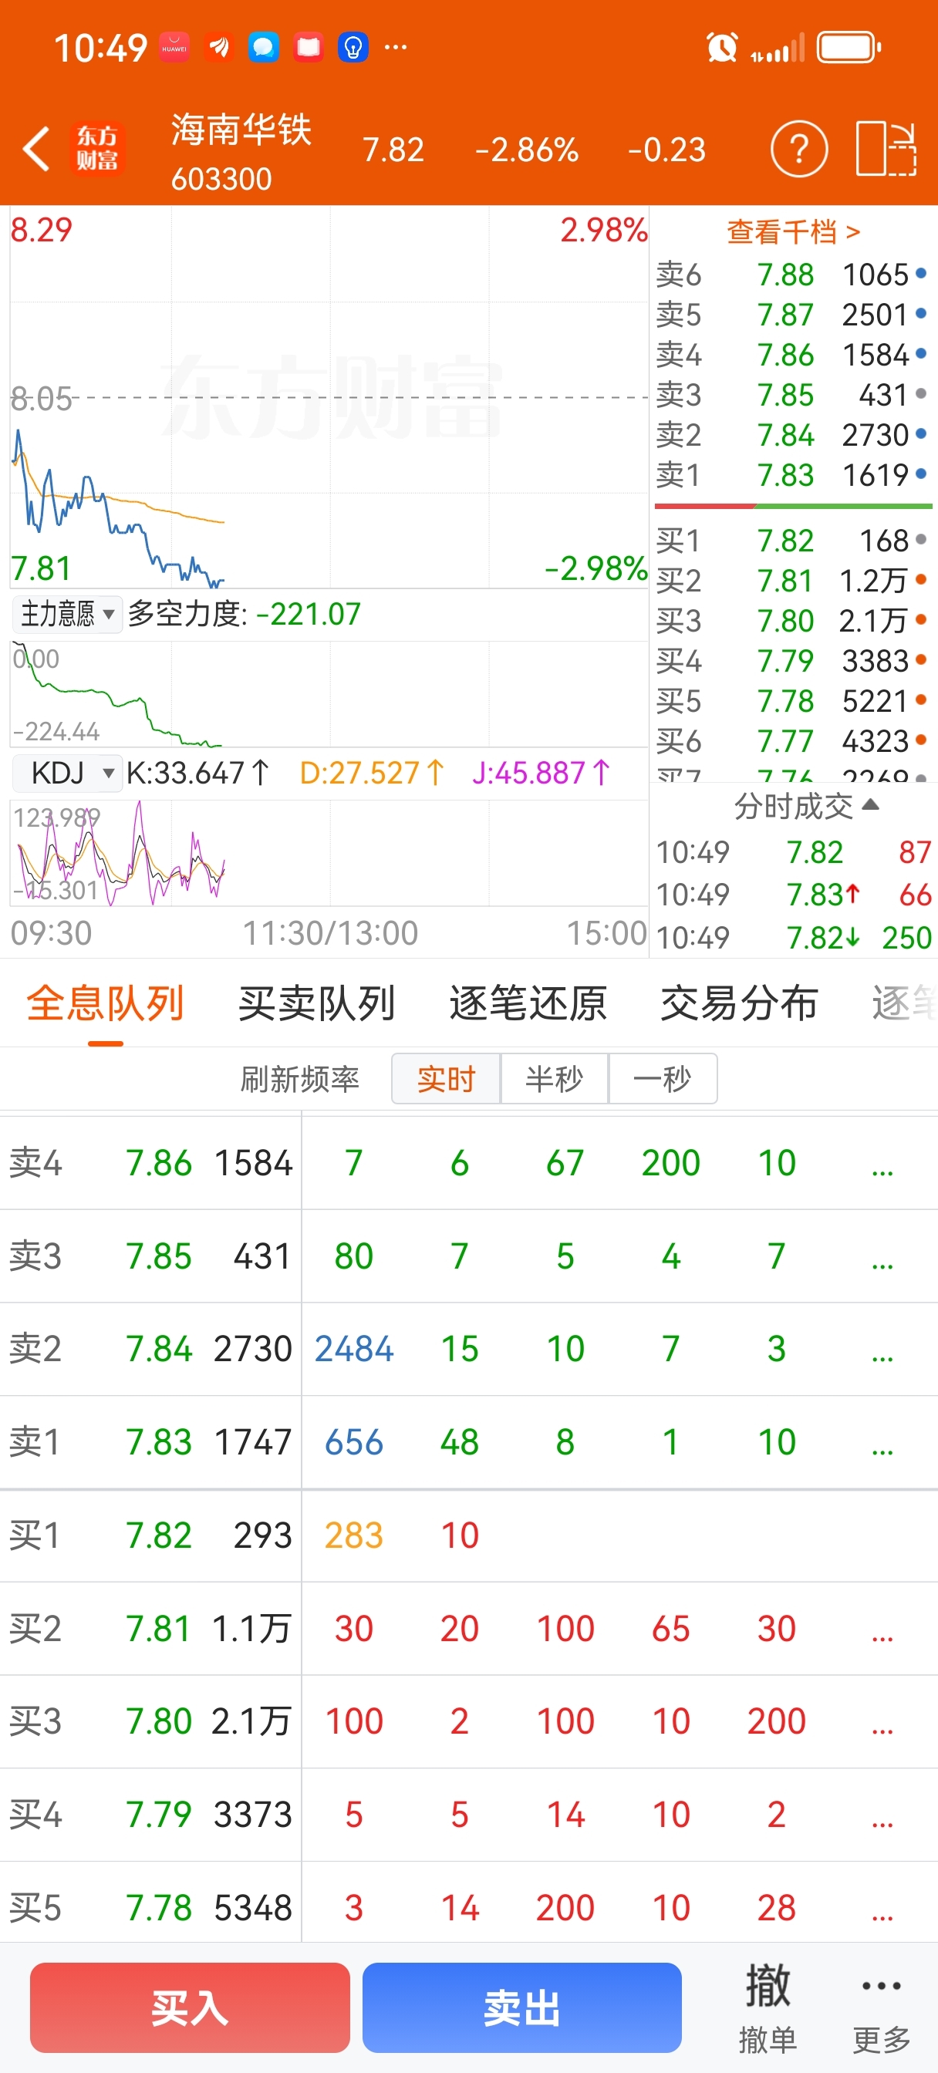The width and height of the screenshot is (938, 2073).
Task: Select 买1 7.82 168 order book row
Action: click(x=791, y=541)
